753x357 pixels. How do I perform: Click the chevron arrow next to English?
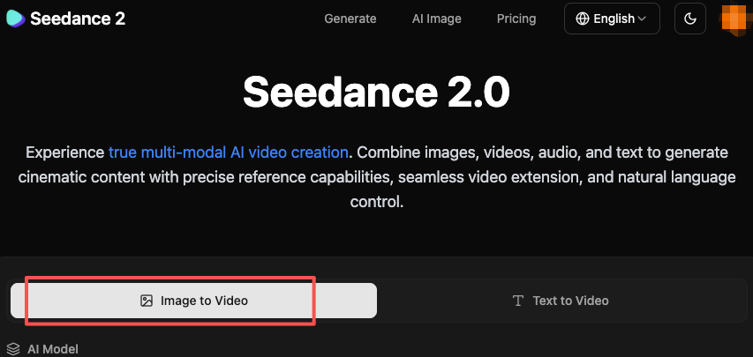click(x=642, y=19)
